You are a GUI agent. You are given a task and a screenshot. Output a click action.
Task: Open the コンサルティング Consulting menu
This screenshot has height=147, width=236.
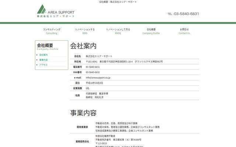pos(52,31)
